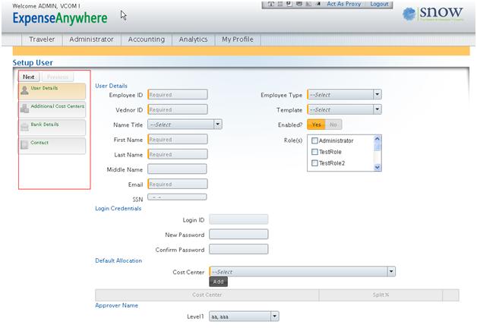Open the Contact step
This screenshot has width=477, height=328.
[x=52, y=146]
